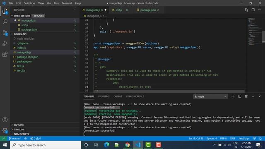Open index.js in the file tree
Image resolution: width=265 pixels, height=149 pixels.
pos(45,48)
